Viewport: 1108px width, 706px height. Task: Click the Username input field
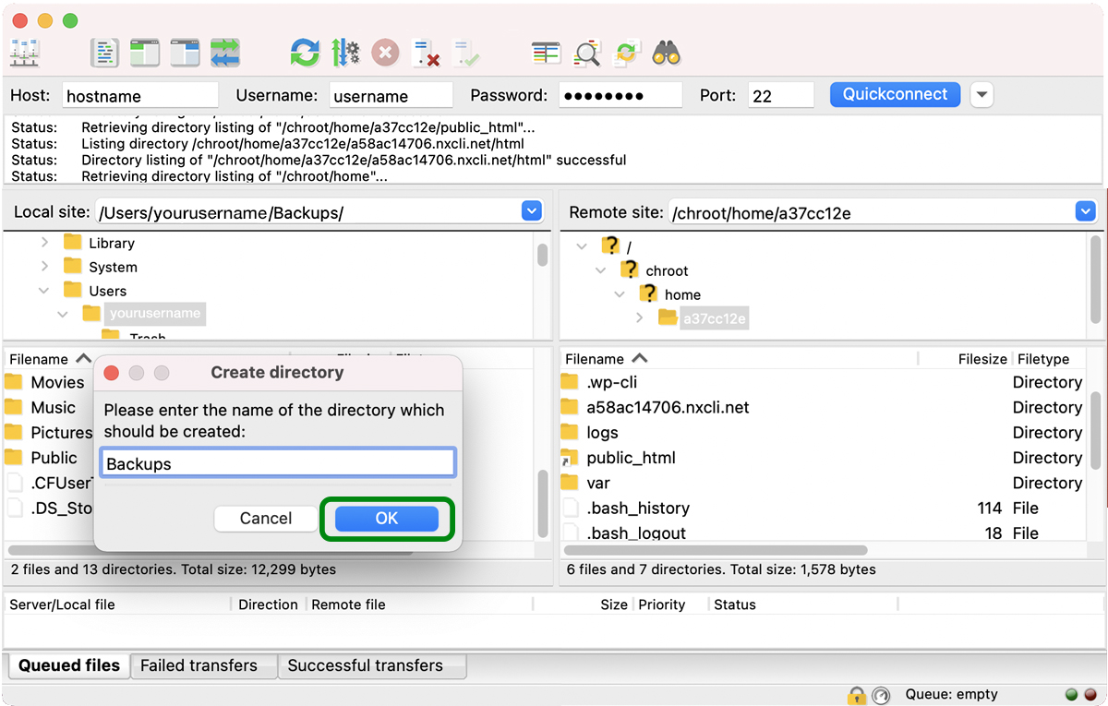[391, 95]
